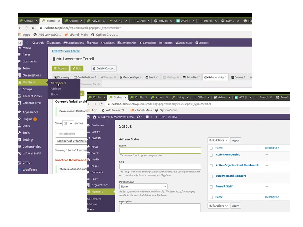Switch to the Activities 7 contact tab
This screenshot has width=303, height=227.
[191, 77]
